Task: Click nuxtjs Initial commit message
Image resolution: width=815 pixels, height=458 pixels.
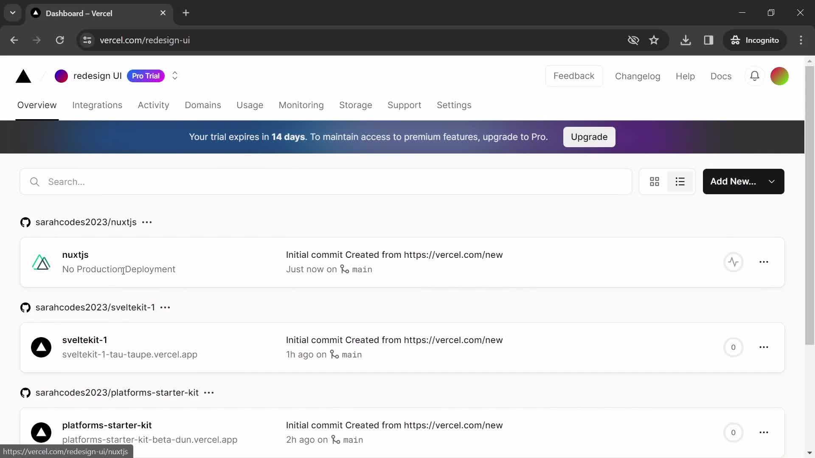Action: (394, 255)
